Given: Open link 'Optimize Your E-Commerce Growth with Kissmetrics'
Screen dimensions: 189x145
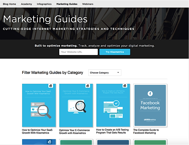Looking at the screenshot, I should (x=74, y=132).
